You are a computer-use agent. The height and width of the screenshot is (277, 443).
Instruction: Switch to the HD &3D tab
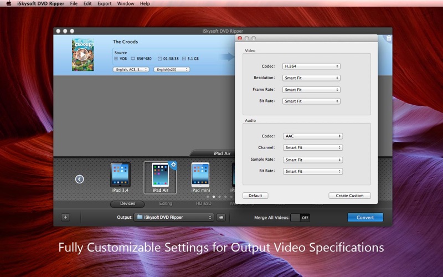(204, 203)
